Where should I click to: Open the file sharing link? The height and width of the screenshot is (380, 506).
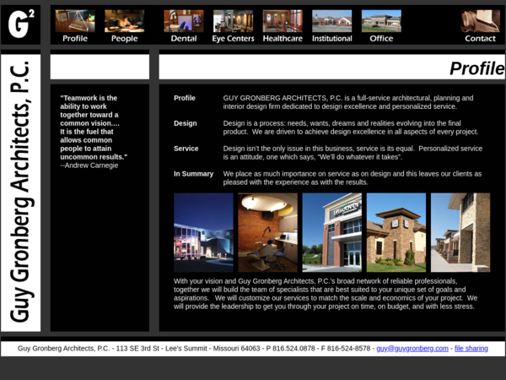[x=471, y=348]
